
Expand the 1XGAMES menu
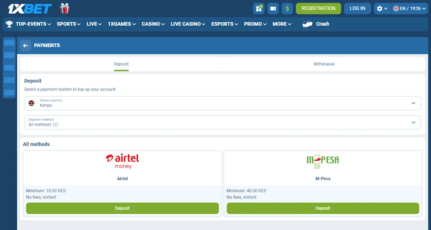point(122,24)
